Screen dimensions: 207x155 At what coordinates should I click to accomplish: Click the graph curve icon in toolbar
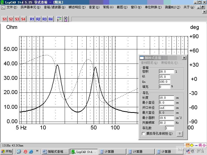(59, 19)
